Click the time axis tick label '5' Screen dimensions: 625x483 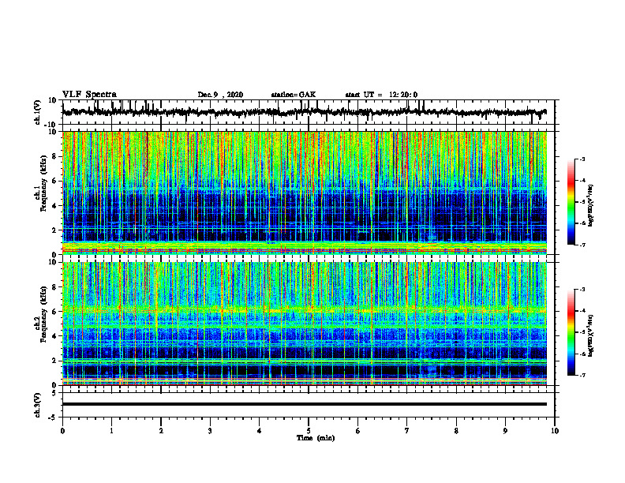(x=309, y=431)
